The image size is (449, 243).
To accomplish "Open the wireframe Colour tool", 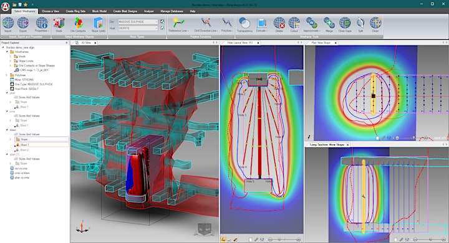I will click(x=294, y=24).
